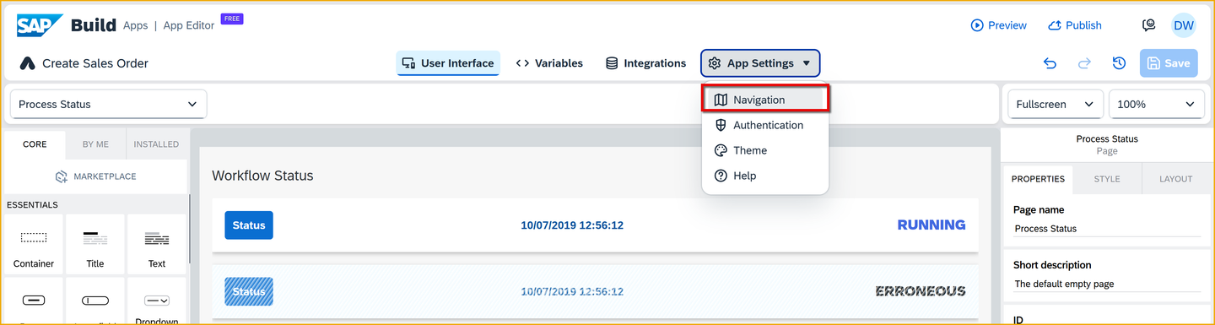
Task: Click the Preview play icon
Action: [977, 25]
